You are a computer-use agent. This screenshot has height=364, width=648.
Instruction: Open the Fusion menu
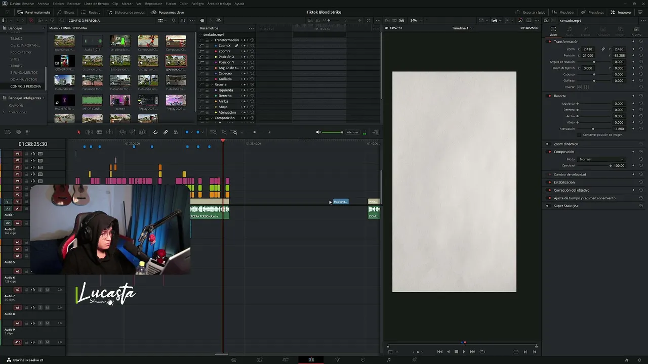[171, 4]
